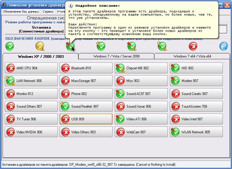Image resolution: width=232 pixels, height=169 pixels.
Task: Select the Video Intel 907 driver pack
Action: point(196,119)
